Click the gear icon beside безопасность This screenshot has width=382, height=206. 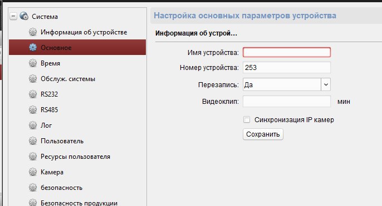tap(33, 187)
